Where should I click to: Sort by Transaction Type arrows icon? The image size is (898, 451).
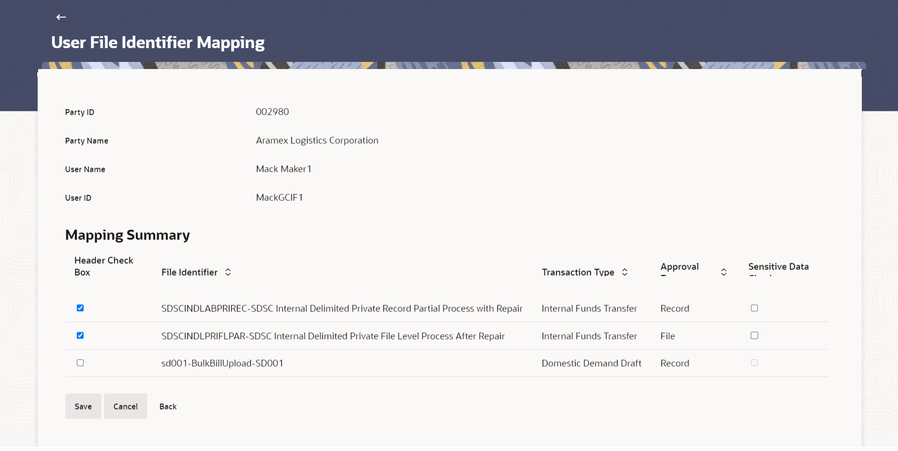(x=625, y=272)
